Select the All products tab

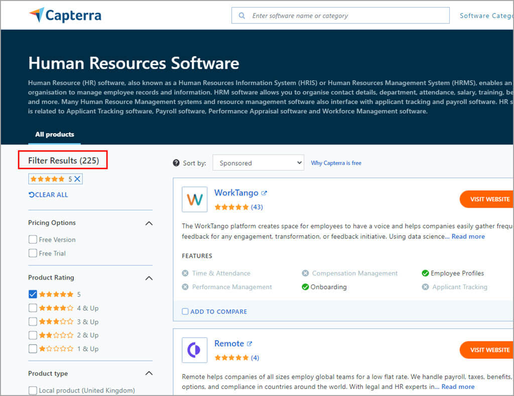[x=54, y=135]
